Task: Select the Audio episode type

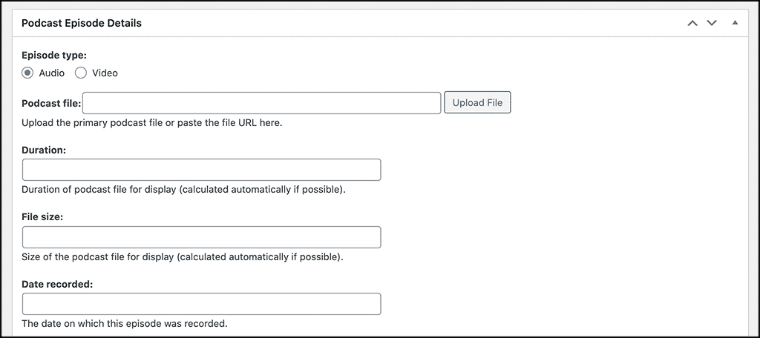Action: coord(27,73)
